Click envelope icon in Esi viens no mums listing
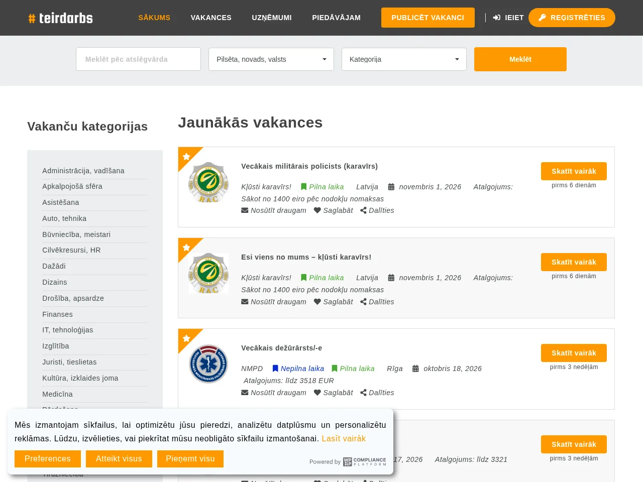Image resolution: width=643 pixels, height=482 pixels. 245,302
